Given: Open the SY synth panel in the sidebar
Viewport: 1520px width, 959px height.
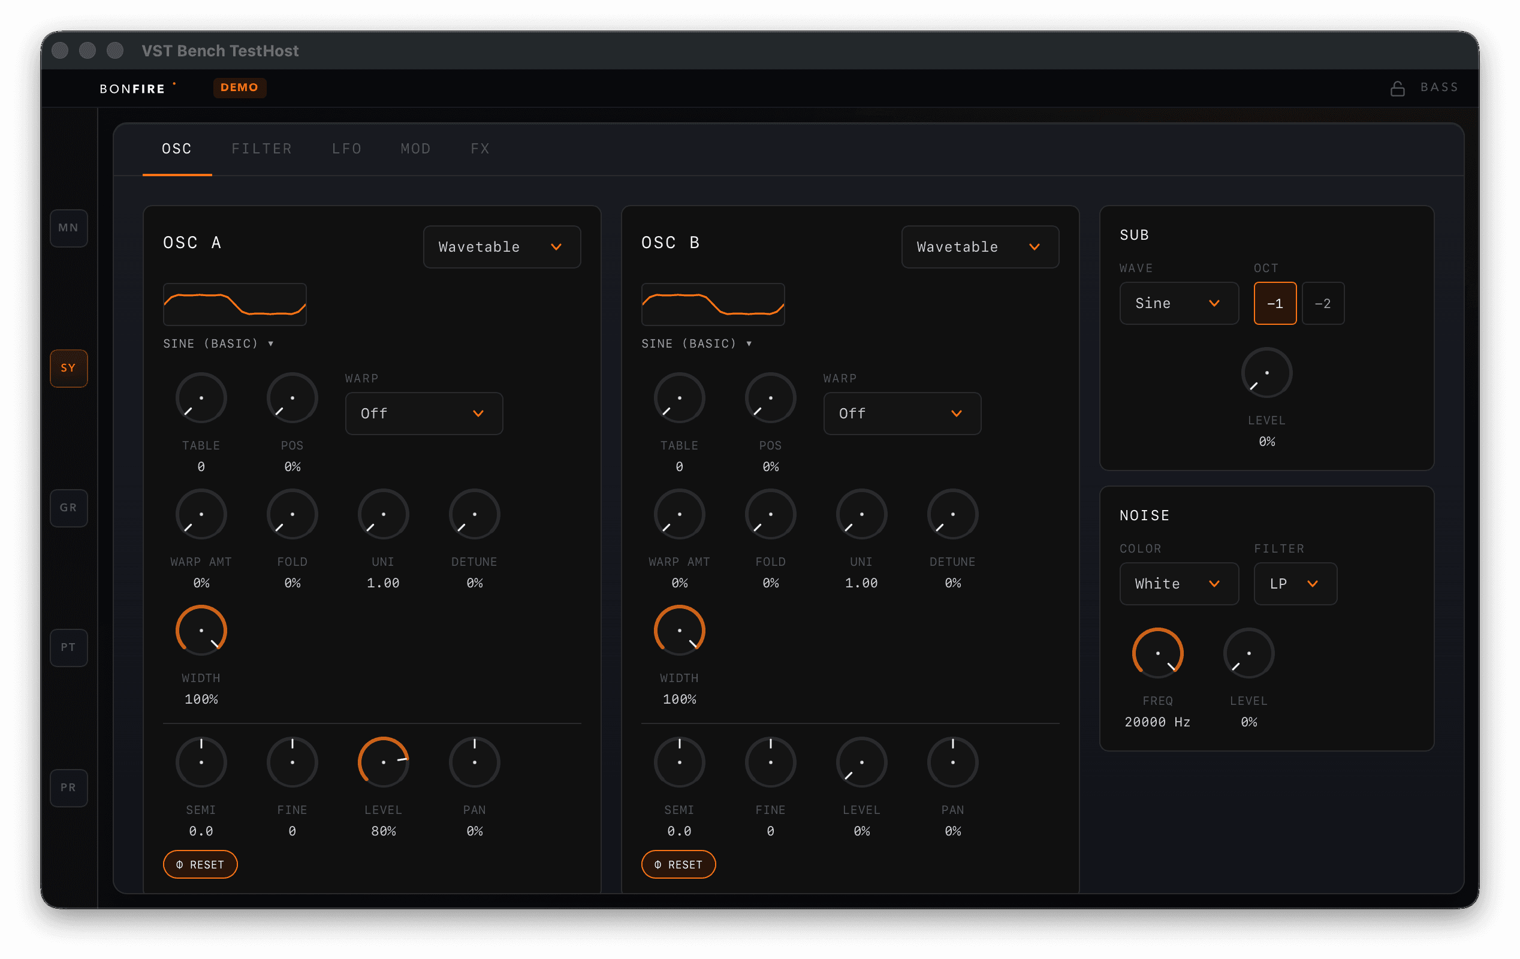Looking at the screenshot, I should (68, 368).
